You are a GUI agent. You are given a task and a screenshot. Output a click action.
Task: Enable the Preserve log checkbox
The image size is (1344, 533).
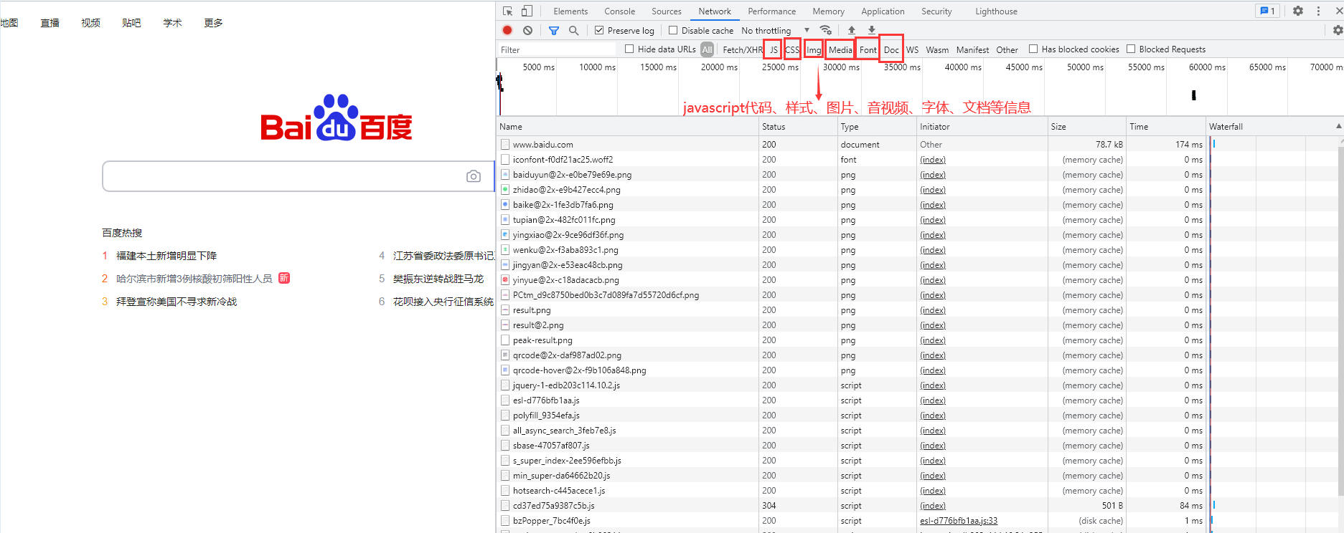[599, 30]
